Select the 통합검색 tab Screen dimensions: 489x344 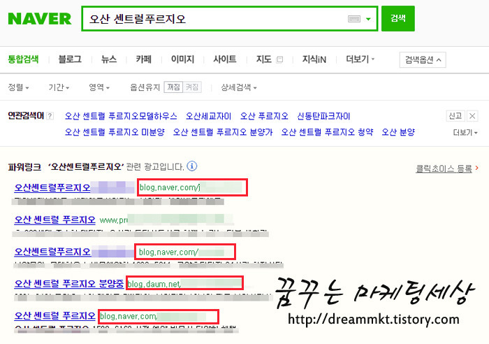(x=23, y=59)
